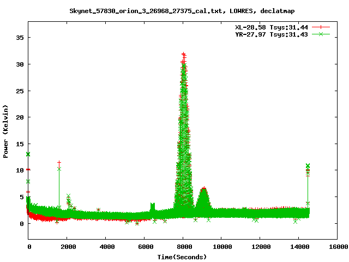Viewport: 349px width, 262px height.
Task: Click the y-axis tick label 5
Action: tap(22, 197)
